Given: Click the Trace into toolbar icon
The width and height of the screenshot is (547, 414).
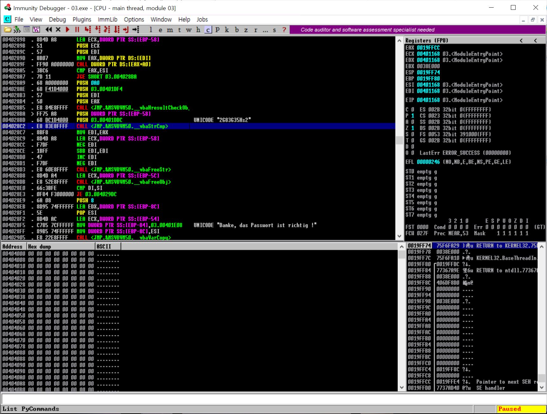Looking at the screenshot, I should (x=107, y=30).
